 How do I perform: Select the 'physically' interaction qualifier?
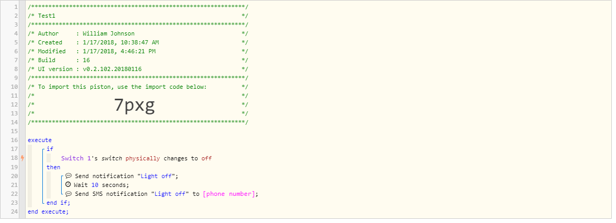[143, 158]
